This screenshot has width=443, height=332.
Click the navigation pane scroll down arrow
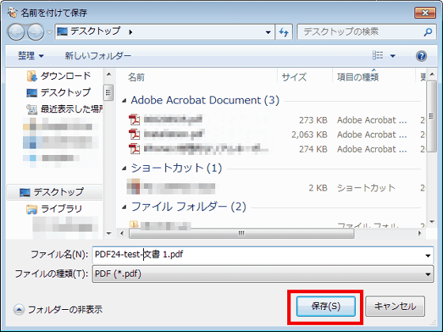click(x=108, y=233)
